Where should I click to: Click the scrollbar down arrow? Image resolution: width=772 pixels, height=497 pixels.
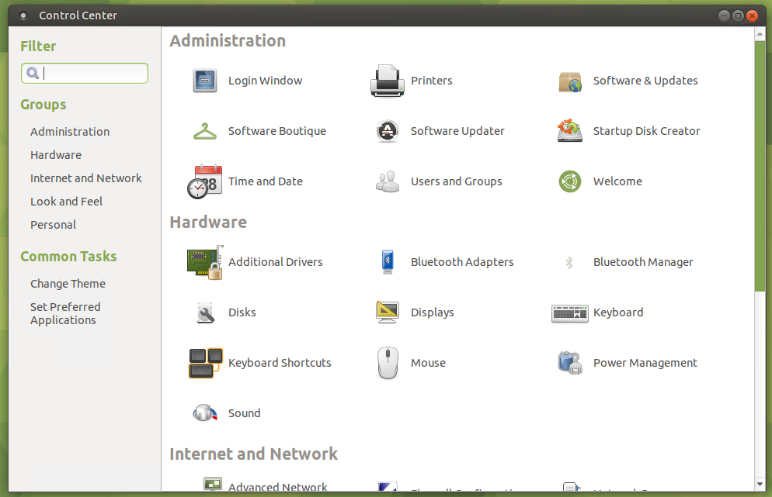[x=760, y=485]
